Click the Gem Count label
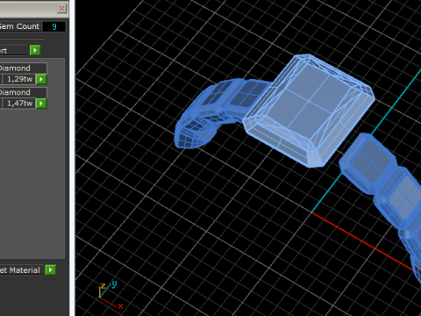Viewport: 421px width, 316px height. click(x=19, y=26)
